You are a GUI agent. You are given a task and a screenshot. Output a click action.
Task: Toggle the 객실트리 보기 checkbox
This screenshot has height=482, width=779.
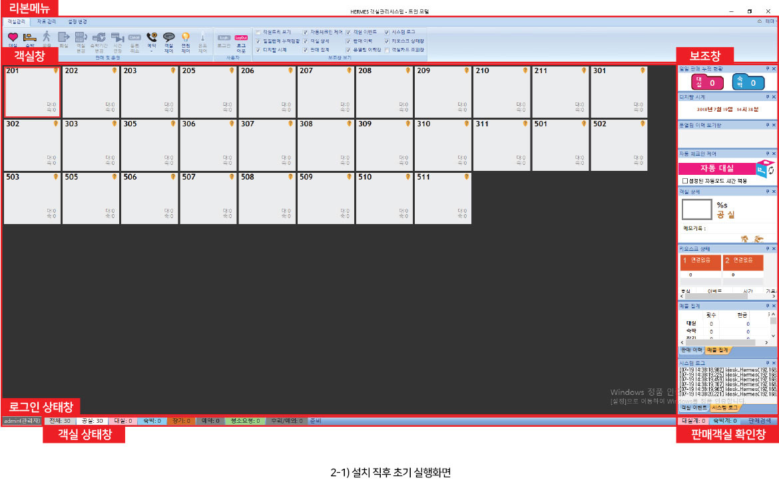258,32
